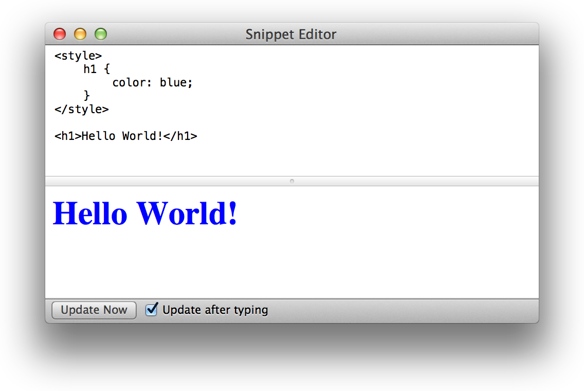Click "World!" in the blue preview heading
Image resolution: width=584 pixels, height=391 pixels.
tap(187, 213)
